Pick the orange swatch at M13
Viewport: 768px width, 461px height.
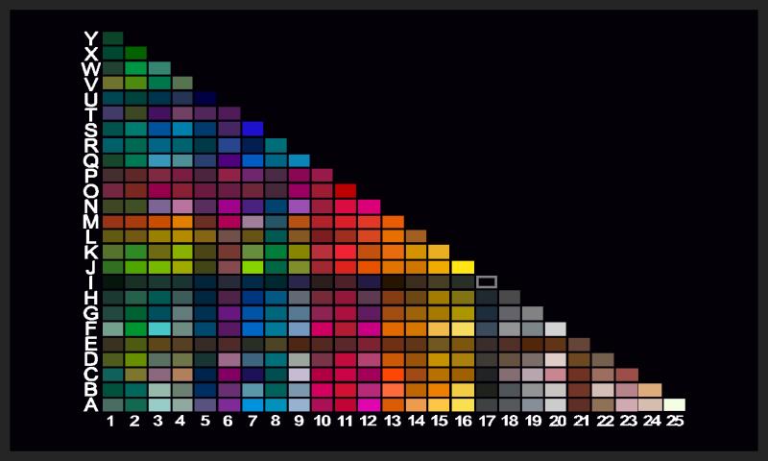point(393,222)
